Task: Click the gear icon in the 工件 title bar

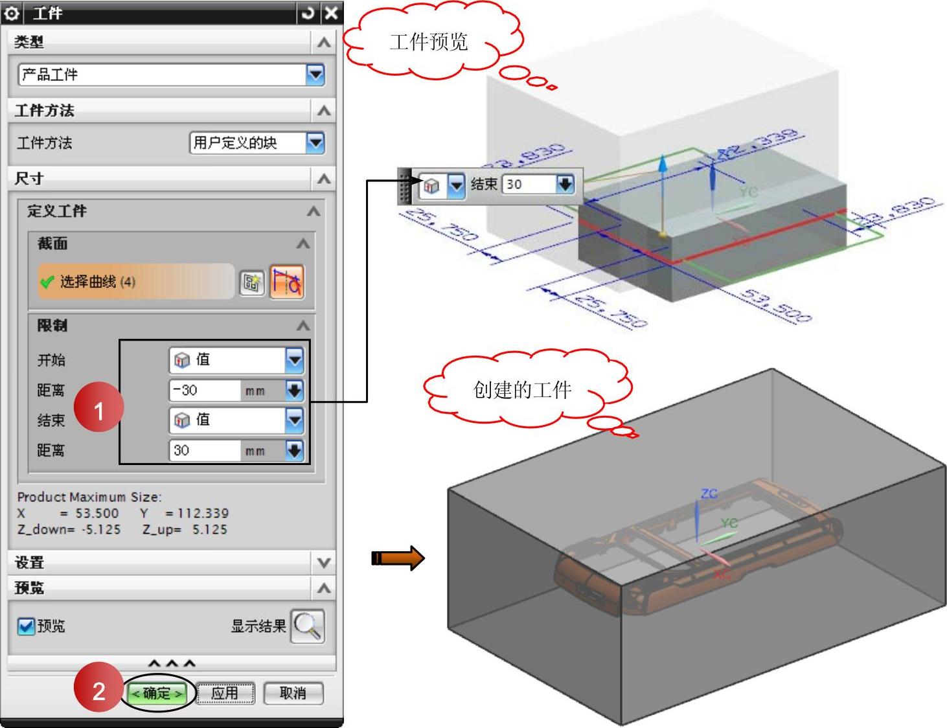Action: point(13,13)
